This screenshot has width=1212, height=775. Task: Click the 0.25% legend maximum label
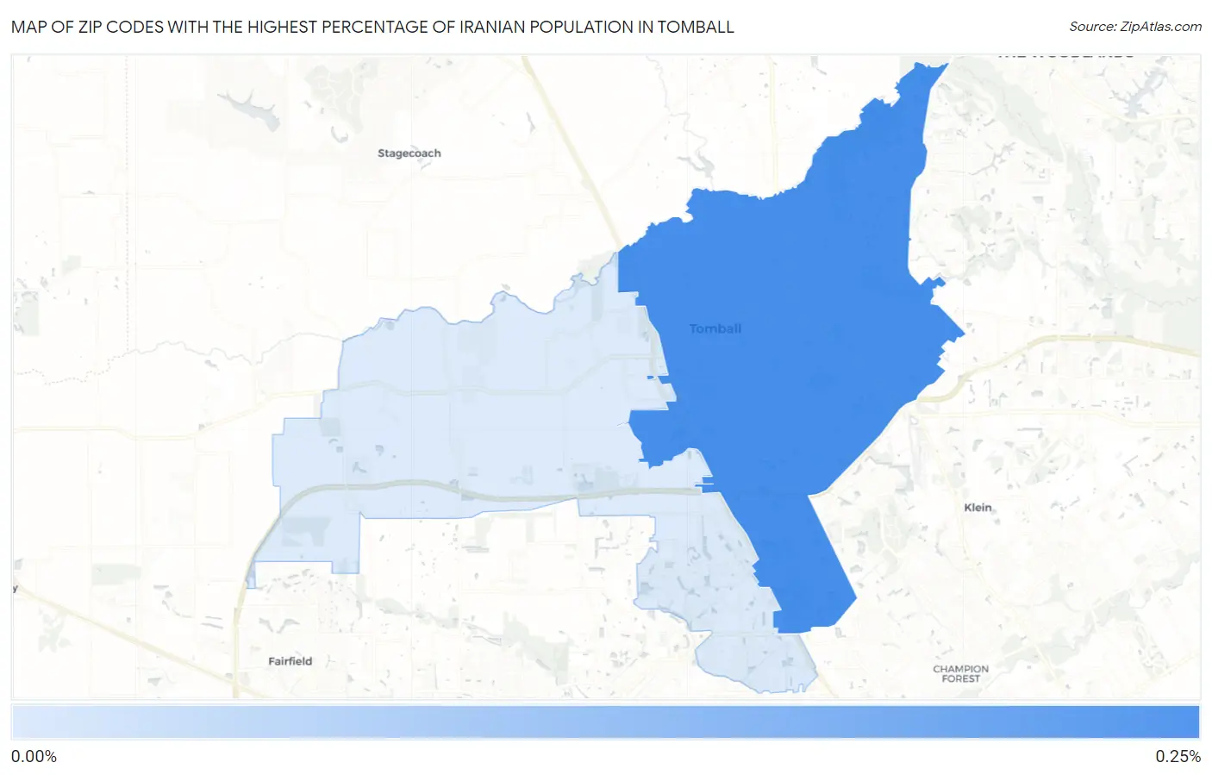tap(1178, 757)
